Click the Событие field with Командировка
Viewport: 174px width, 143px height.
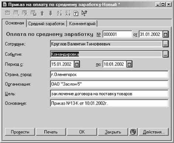click(106, 54)
